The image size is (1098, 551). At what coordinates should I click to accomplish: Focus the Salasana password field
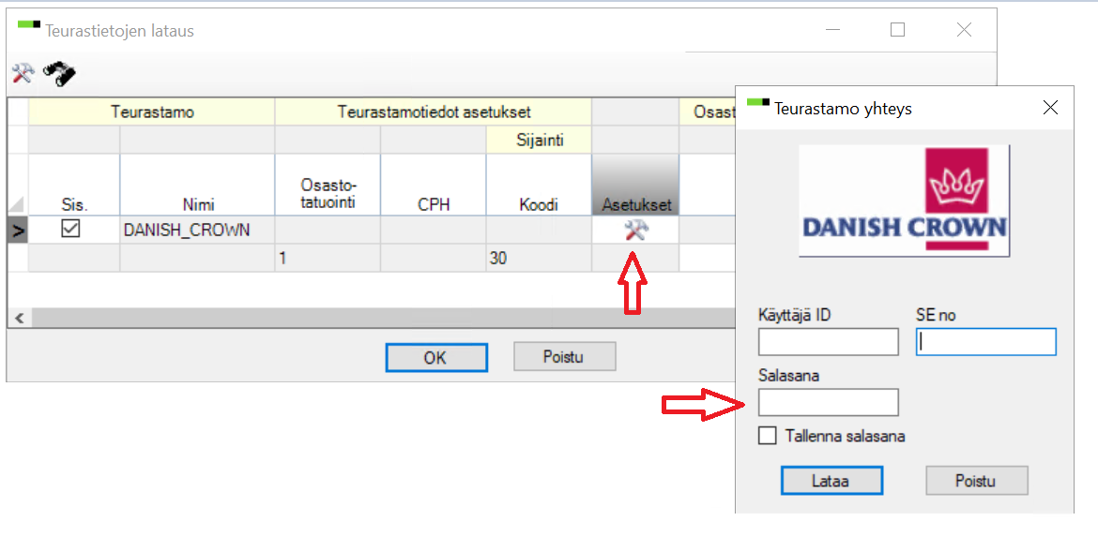[x=829, y=403]
